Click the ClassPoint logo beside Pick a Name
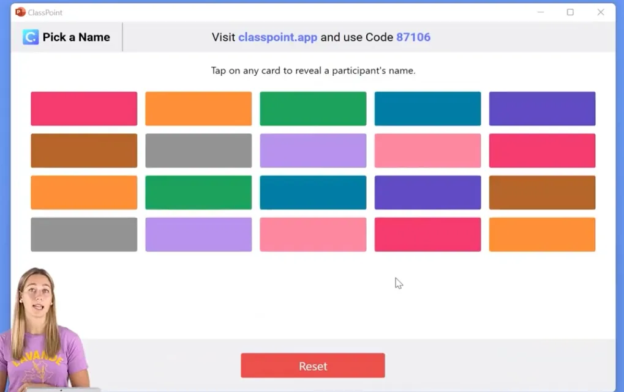Viewport: 624px width, 392px height. 31,37
